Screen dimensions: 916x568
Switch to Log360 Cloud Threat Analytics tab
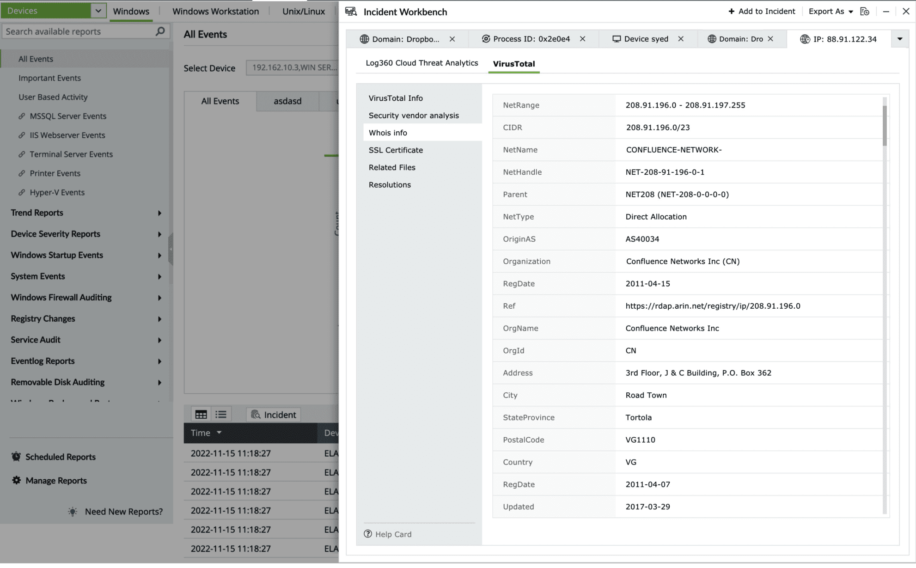coord(421,63)
